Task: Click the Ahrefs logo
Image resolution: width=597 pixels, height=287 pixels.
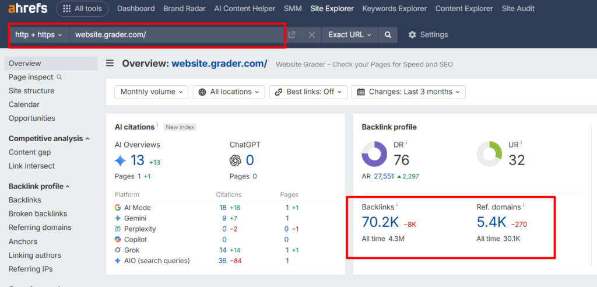Action: point(28,8)
